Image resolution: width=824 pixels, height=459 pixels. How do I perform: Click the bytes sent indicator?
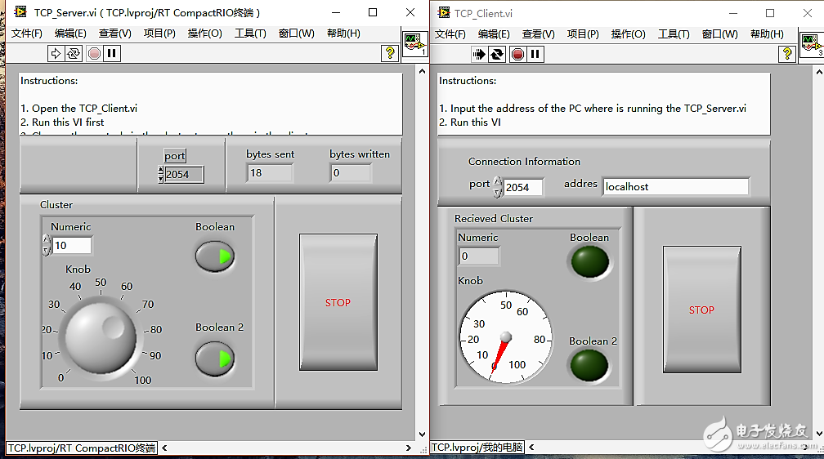point(270,173)
